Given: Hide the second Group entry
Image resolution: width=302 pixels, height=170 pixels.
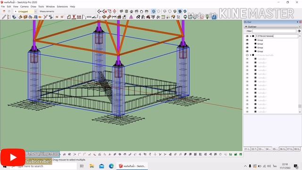Looking at the screenshot, I should (x=247, y=44).
